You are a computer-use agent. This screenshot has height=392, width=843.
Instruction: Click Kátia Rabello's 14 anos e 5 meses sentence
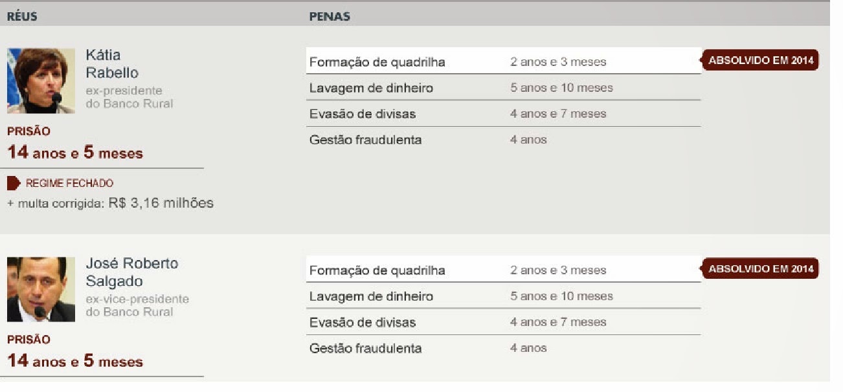75,153
